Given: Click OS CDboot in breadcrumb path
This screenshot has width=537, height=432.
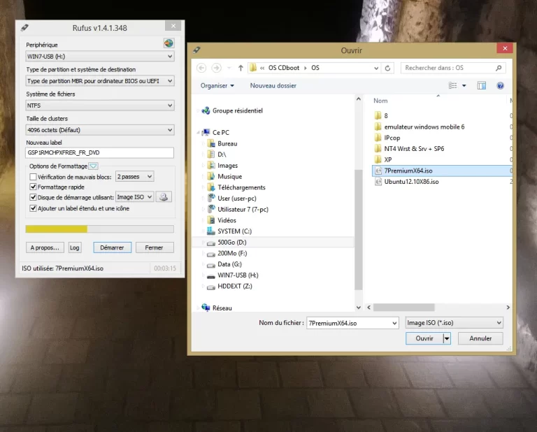Looking at the screenshot, I should (x=284, y=68).
